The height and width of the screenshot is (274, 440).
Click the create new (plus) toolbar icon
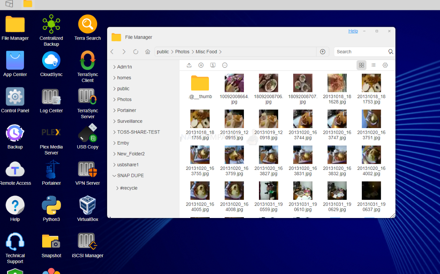[201, 65]
